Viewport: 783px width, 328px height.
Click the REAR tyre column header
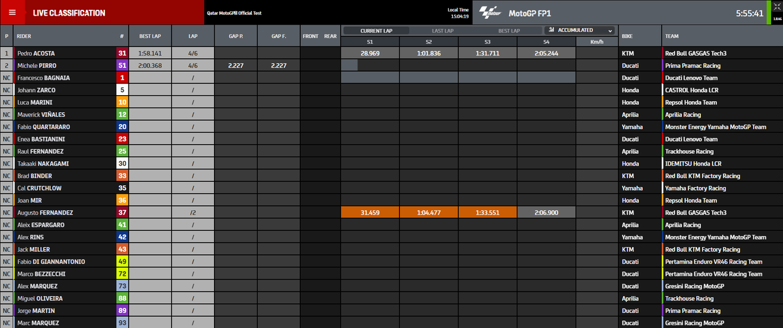click(x=330, y=37)
